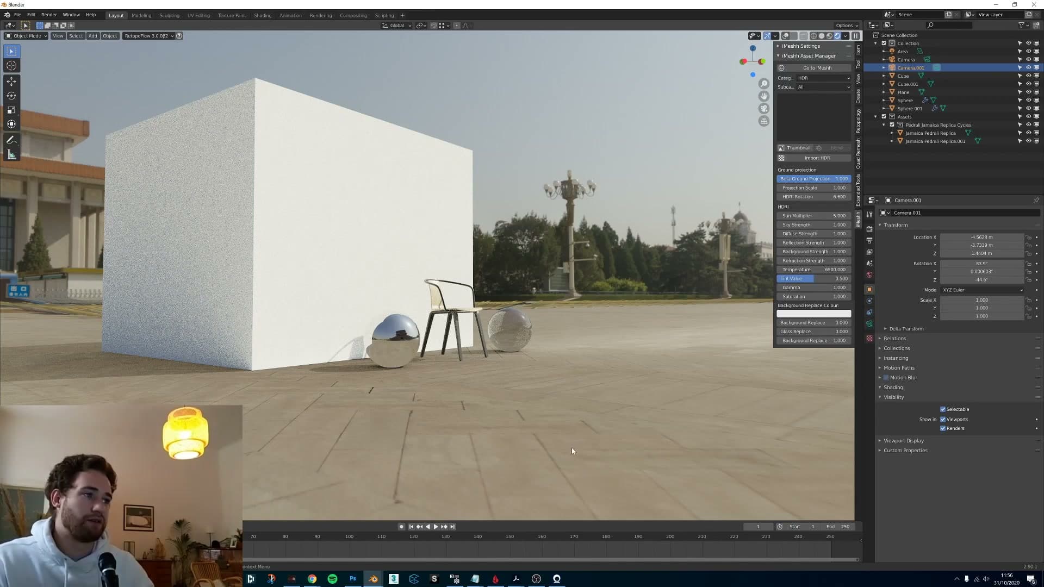Image resolution: width=1044 pixels, height=587 pixels.
Task: Toggle the Assets collection checkbox
Action: [884, 117]
